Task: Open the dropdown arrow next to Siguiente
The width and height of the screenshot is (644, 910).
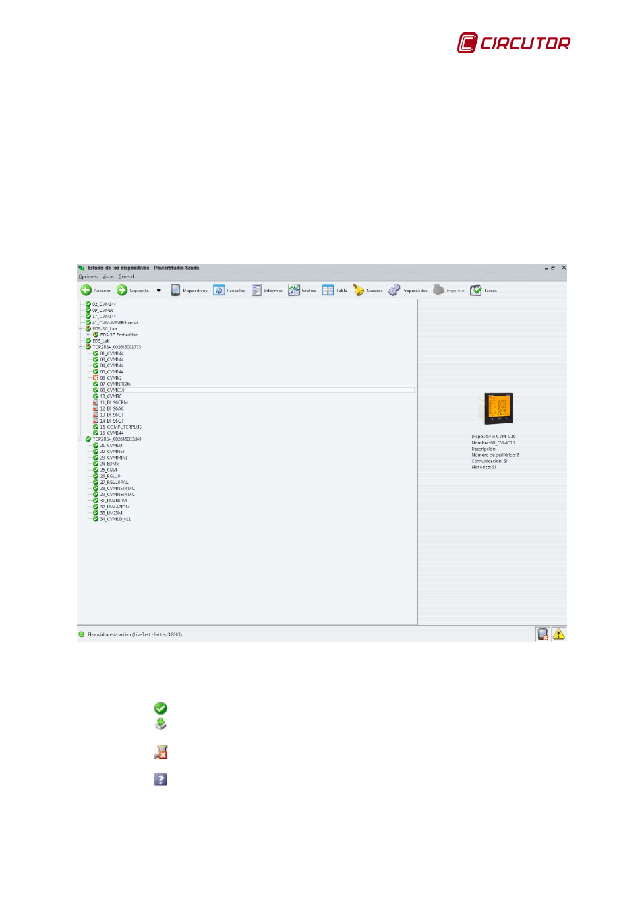Action: 159,291
